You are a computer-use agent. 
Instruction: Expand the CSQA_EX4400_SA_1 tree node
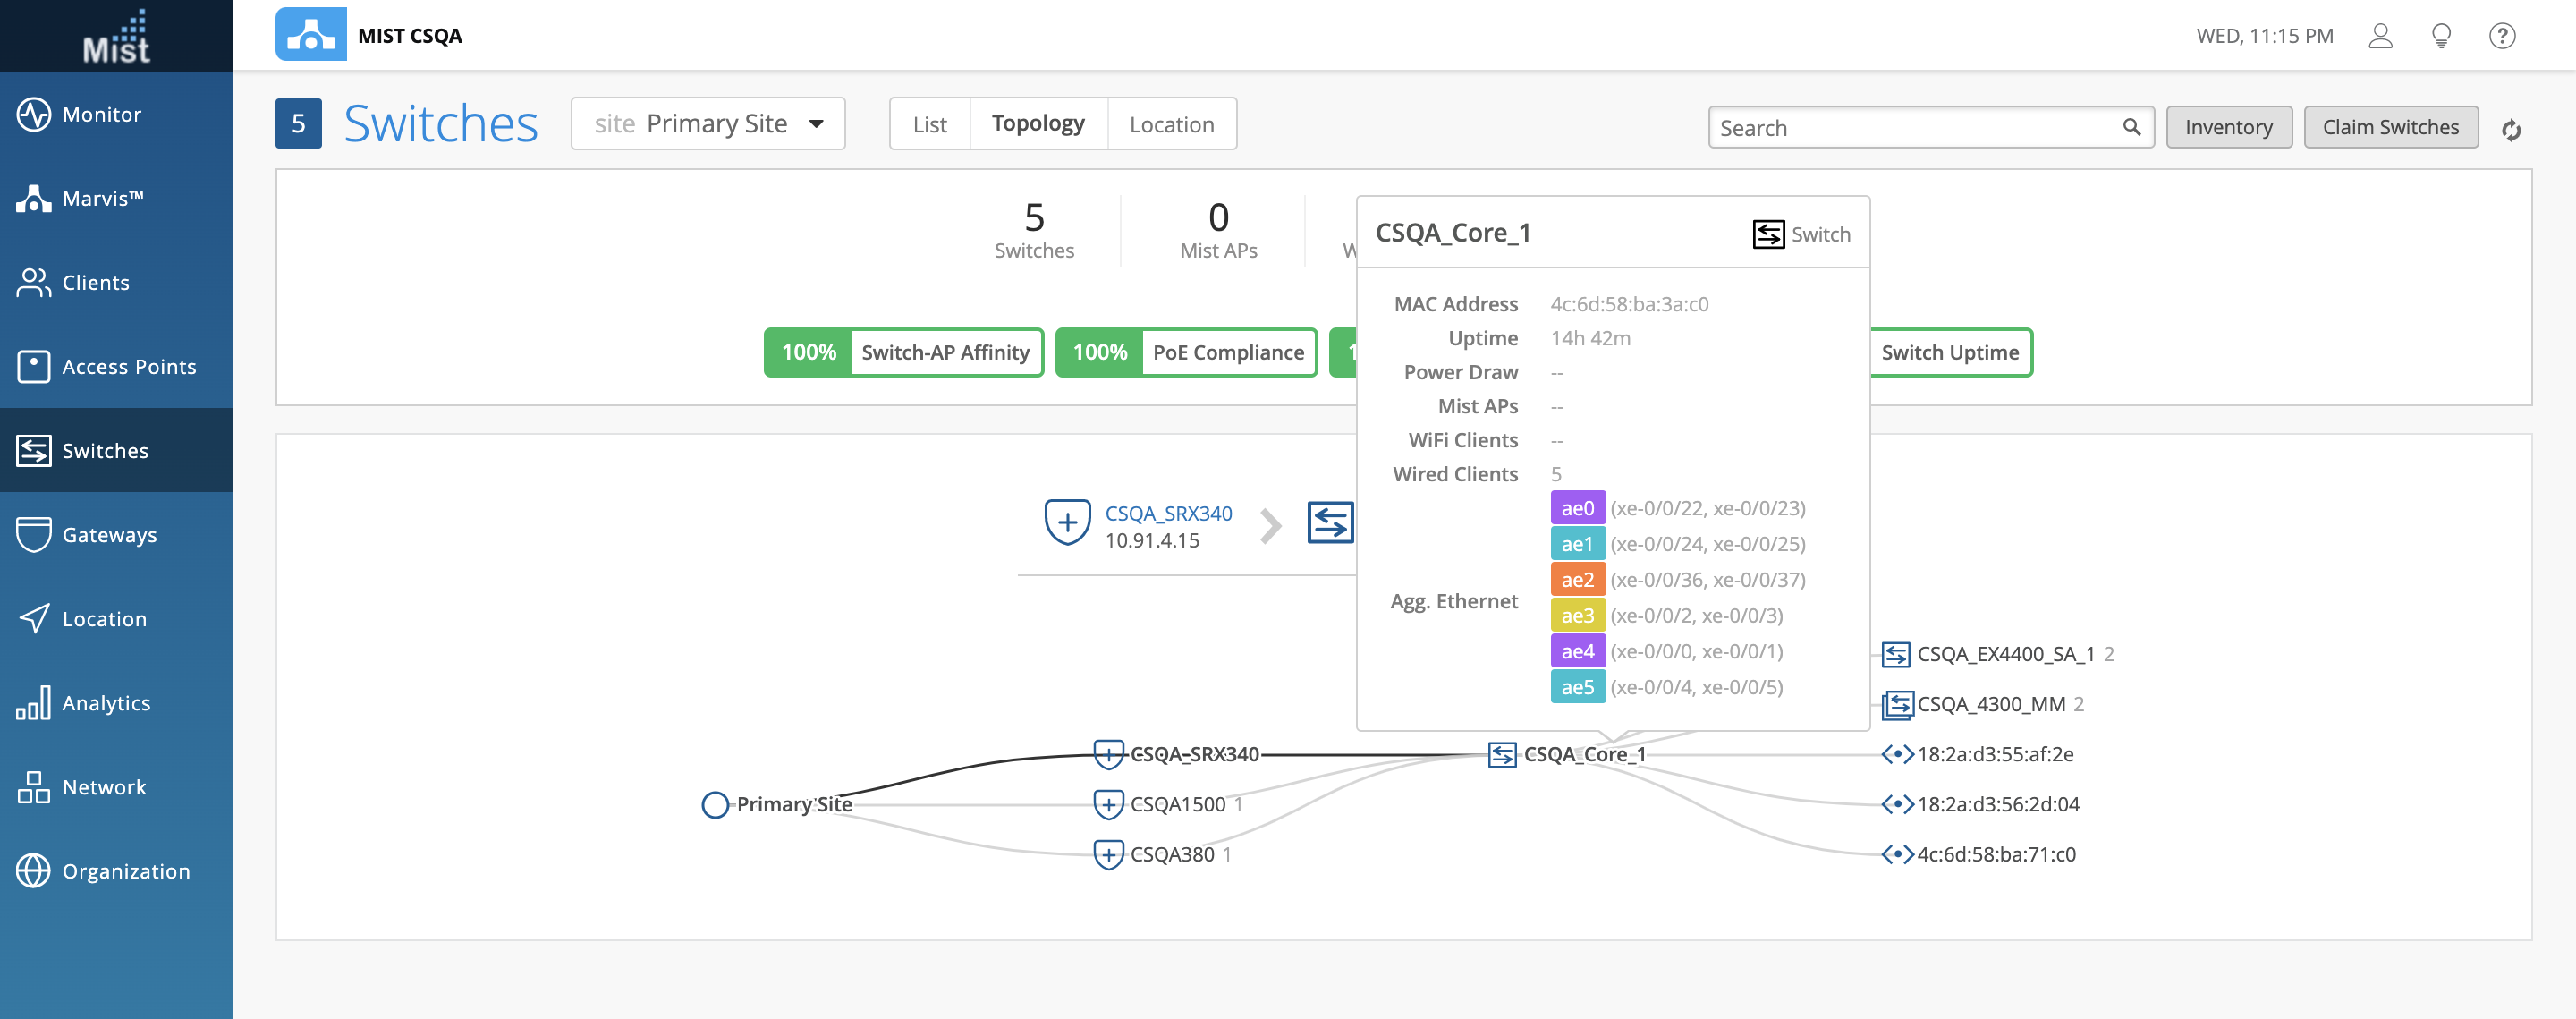(1895, 655)
